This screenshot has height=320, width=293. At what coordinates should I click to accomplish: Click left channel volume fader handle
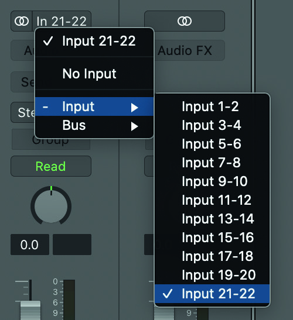pos(30,310)
